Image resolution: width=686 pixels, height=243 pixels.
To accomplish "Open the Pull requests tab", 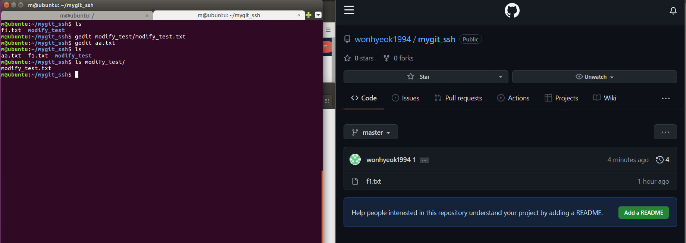I will [x=458, y=98].
